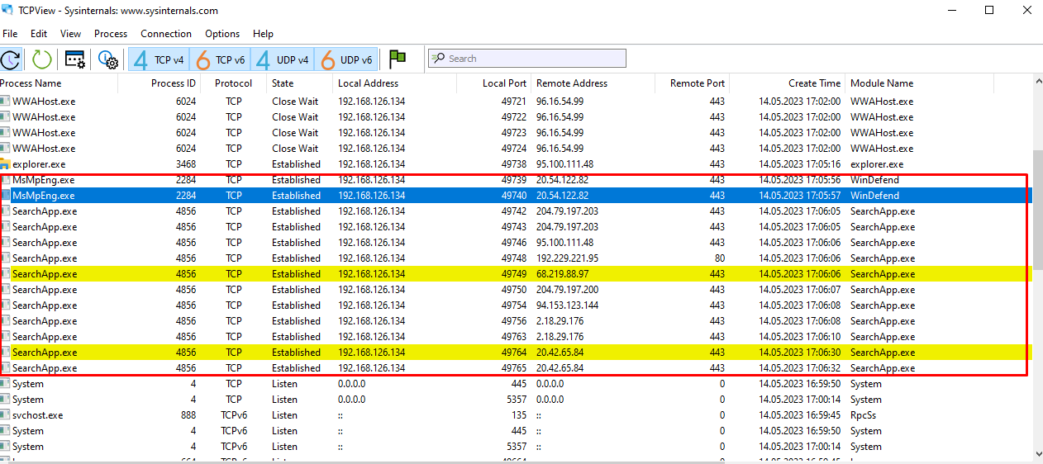
Task: Select the explorer.exe process name cell
Action: click(39, 164)
